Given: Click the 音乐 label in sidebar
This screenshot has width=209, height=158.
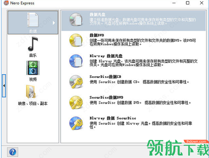Looking at the screenshot, I should click(33, 55).
